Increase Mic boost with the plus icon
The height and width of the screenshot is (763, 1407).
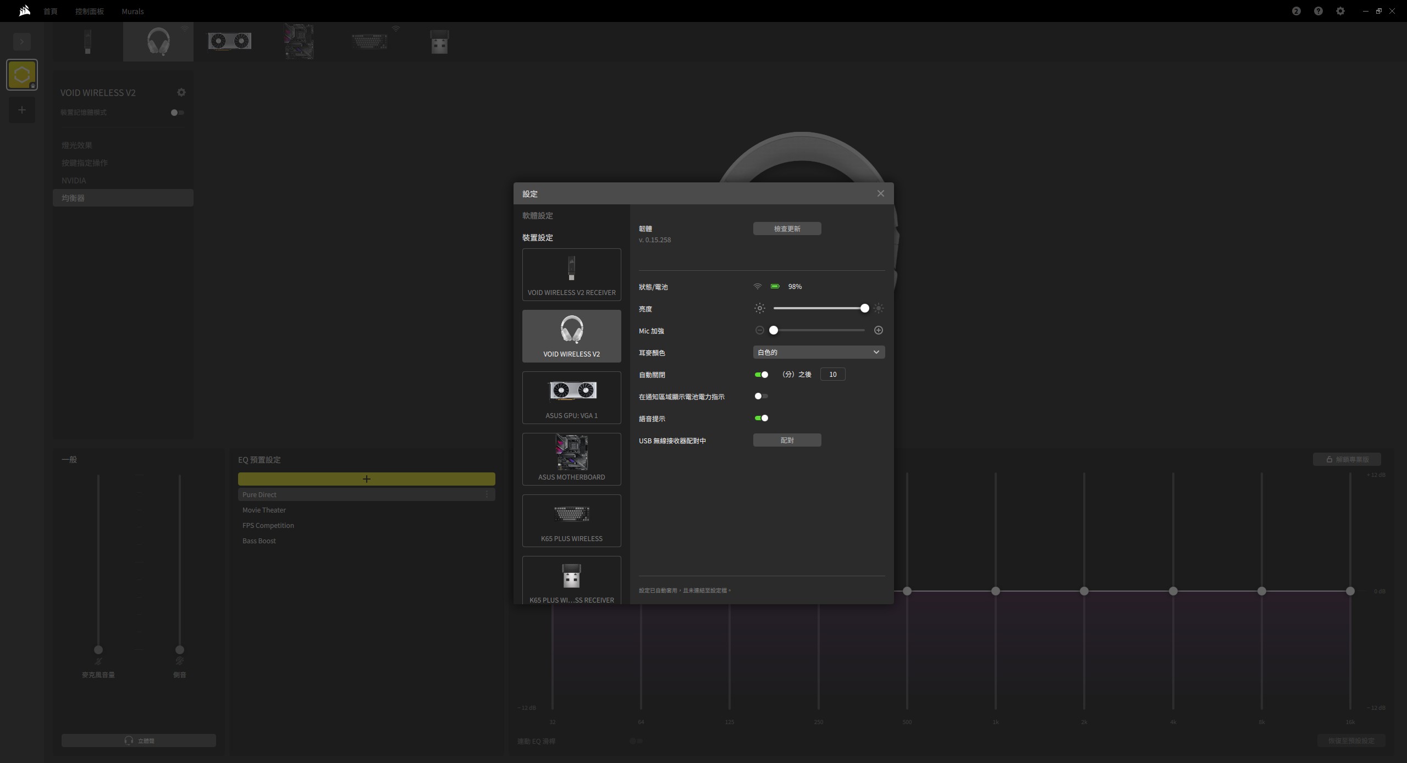pyautogui.click(x=878, y=330)
